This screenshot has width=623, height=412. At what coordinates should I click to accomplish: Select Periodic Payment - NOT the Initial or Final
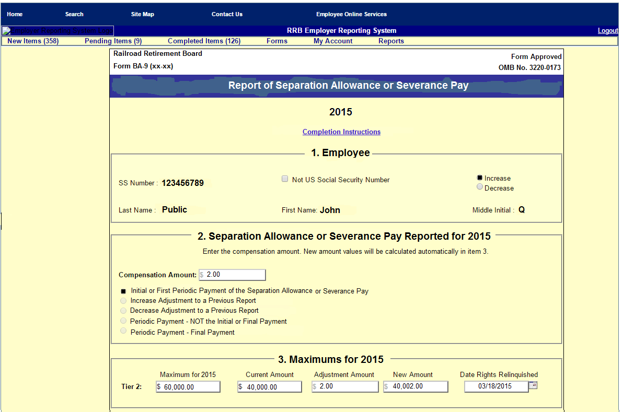coord(123,321)
